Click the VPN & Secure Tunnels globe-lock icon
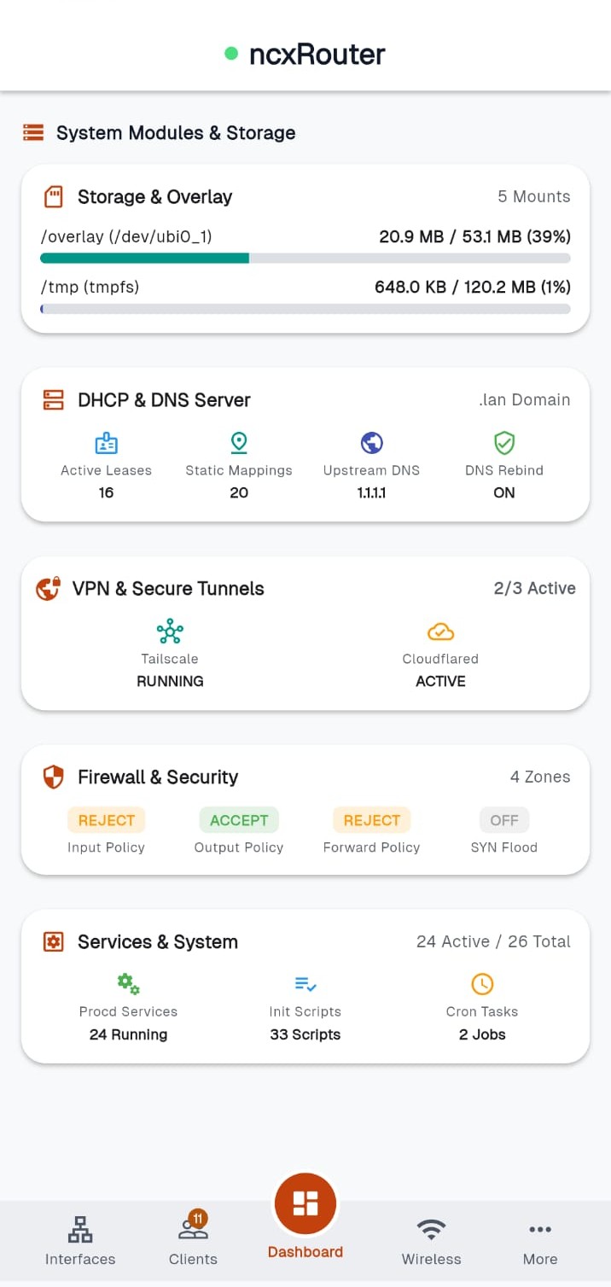611x1287 pixels. point(48,589)
